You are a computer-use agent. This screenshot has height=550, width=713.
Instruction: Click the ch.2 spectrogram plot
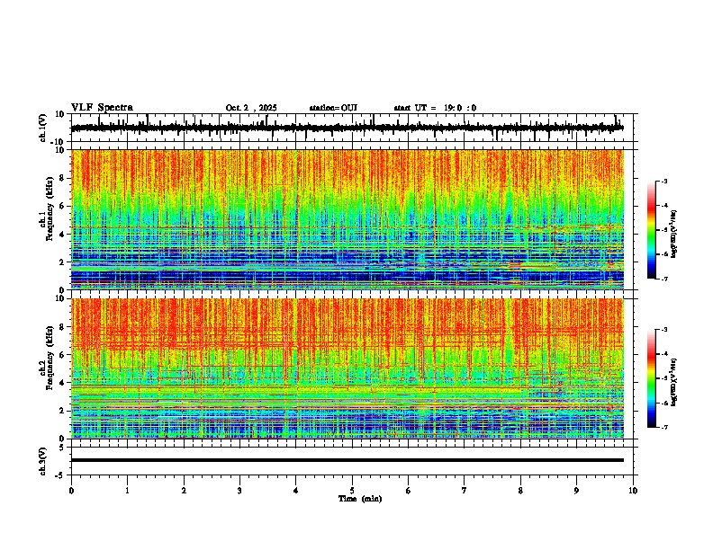(347, 368)
